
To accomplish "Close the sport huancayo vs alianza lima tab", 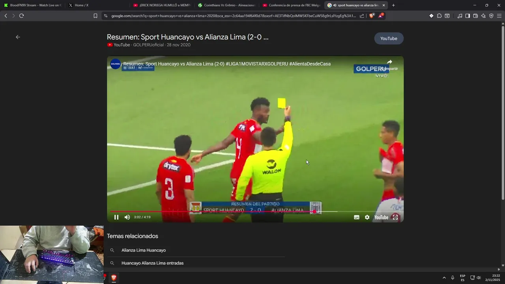I will click(383, 5).
